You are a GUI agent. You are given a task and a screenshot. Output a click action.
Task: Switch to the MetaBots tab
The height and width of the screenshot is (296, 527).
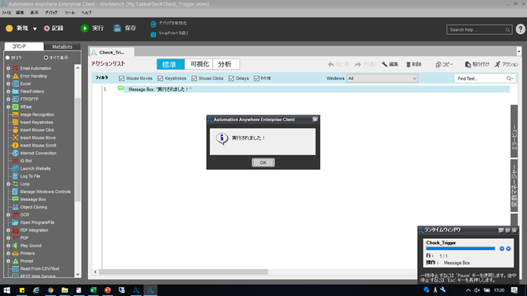click(x=62, y=47)
